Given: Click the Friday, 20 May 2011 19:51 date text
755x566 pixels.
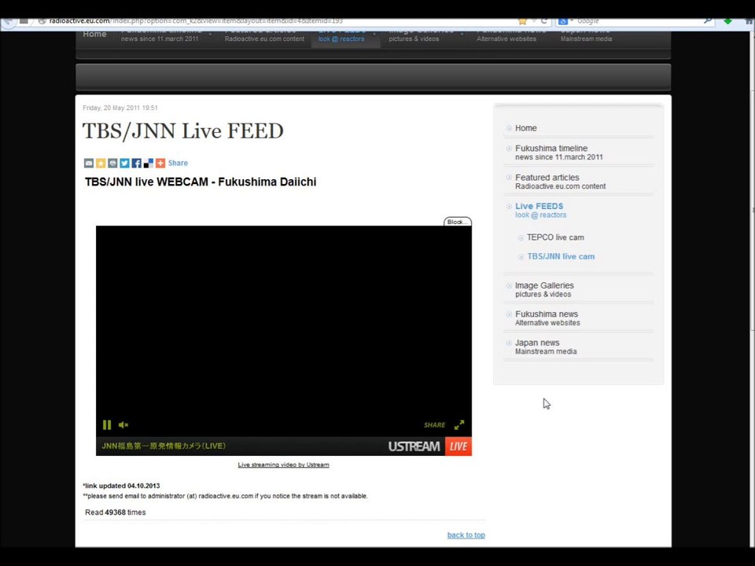Looking at the screenshot, I should tap(120, 108).
